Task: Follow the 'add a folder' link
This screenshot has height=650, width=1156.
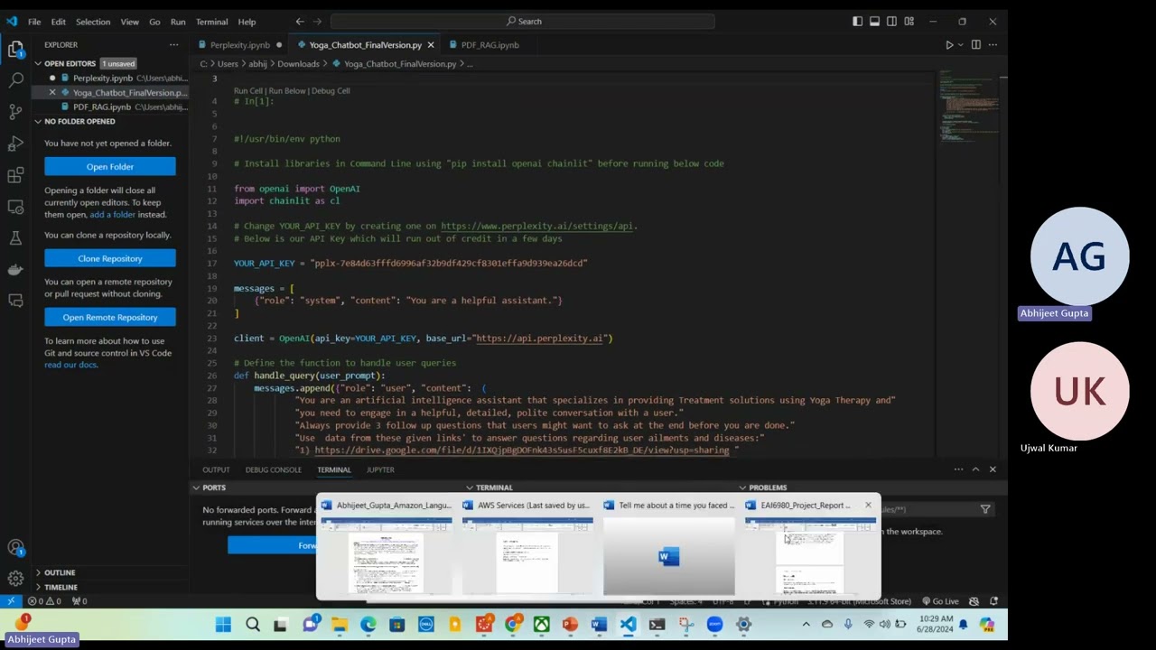Action: 112,215
